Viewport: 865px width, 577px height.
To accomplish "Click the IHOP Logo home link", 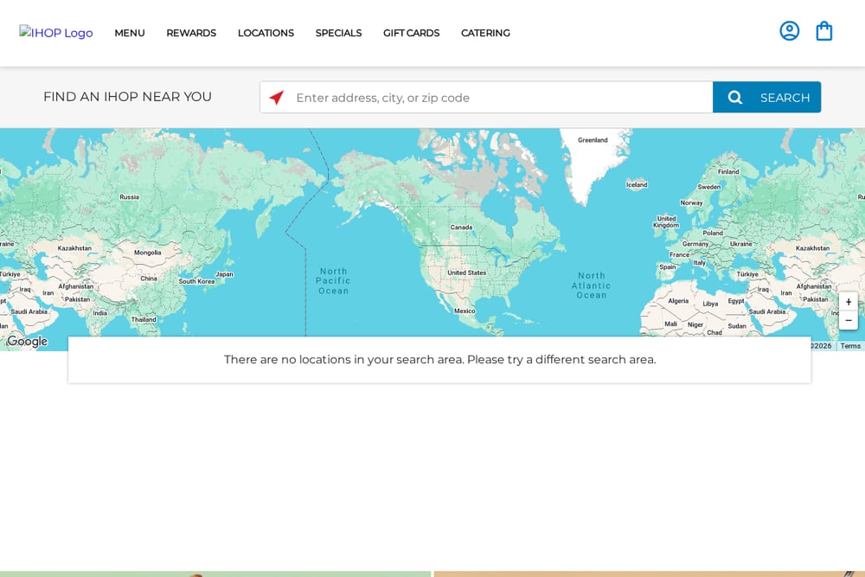I will [x=55, y=33].
